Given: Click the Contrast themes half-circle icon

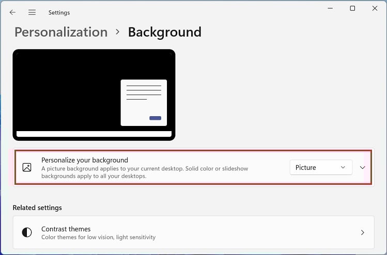Looking at the screenshot, I should [x=27, y=232].
